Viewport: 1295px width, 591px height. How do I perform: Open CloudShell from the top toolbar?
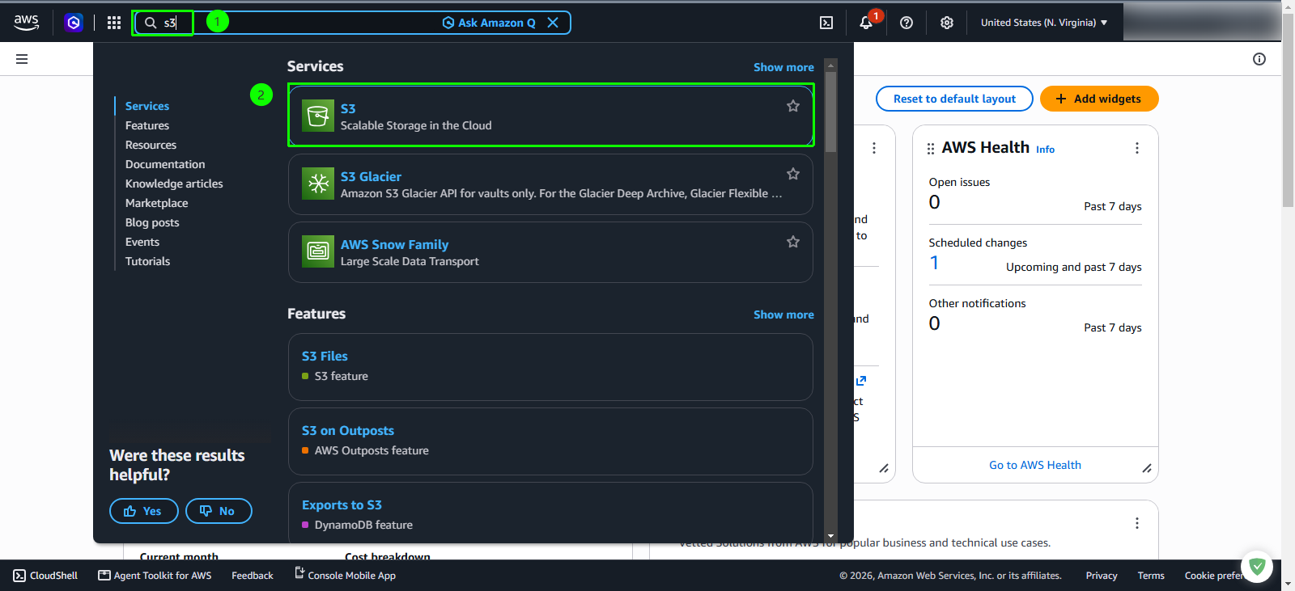(x=826, y=23)
